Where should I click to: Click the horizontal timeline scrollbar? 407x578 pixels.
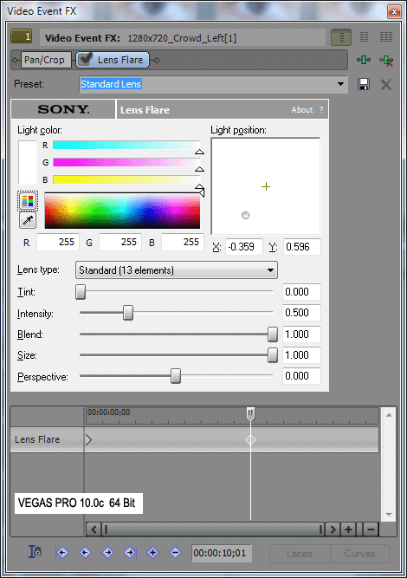pyautogui.click(x=213, y=529)
